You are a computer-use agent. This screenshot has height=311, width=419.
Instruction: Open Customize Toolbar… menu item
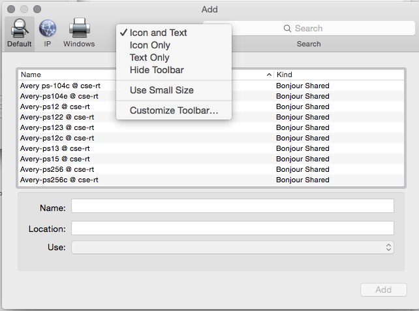click(174, 110)
